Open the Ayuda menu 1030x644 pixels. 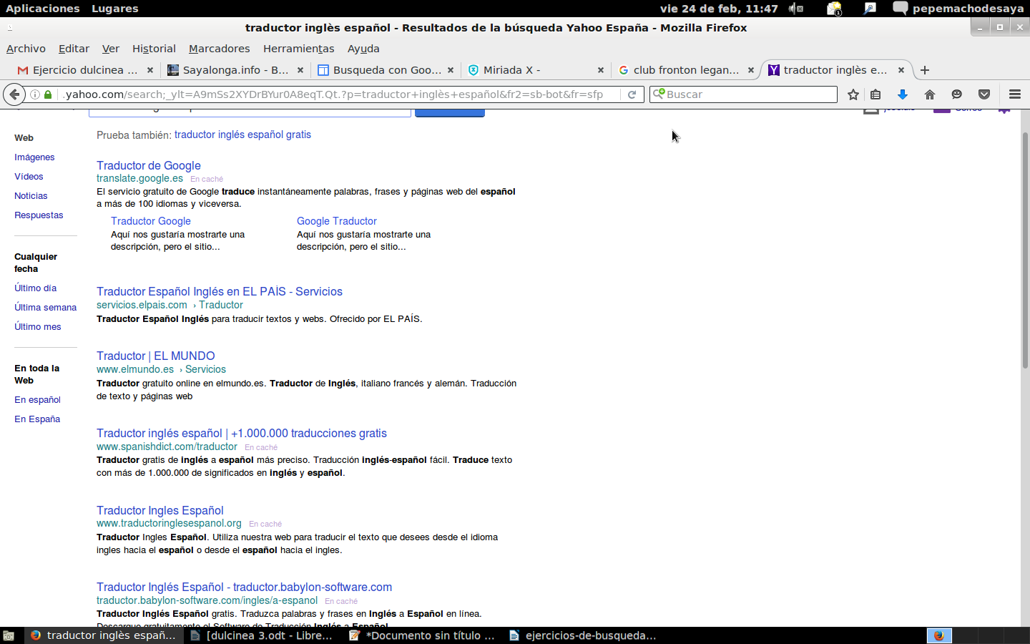click(x=363, y=49)
